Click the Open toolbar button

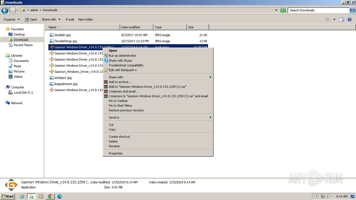31,19
